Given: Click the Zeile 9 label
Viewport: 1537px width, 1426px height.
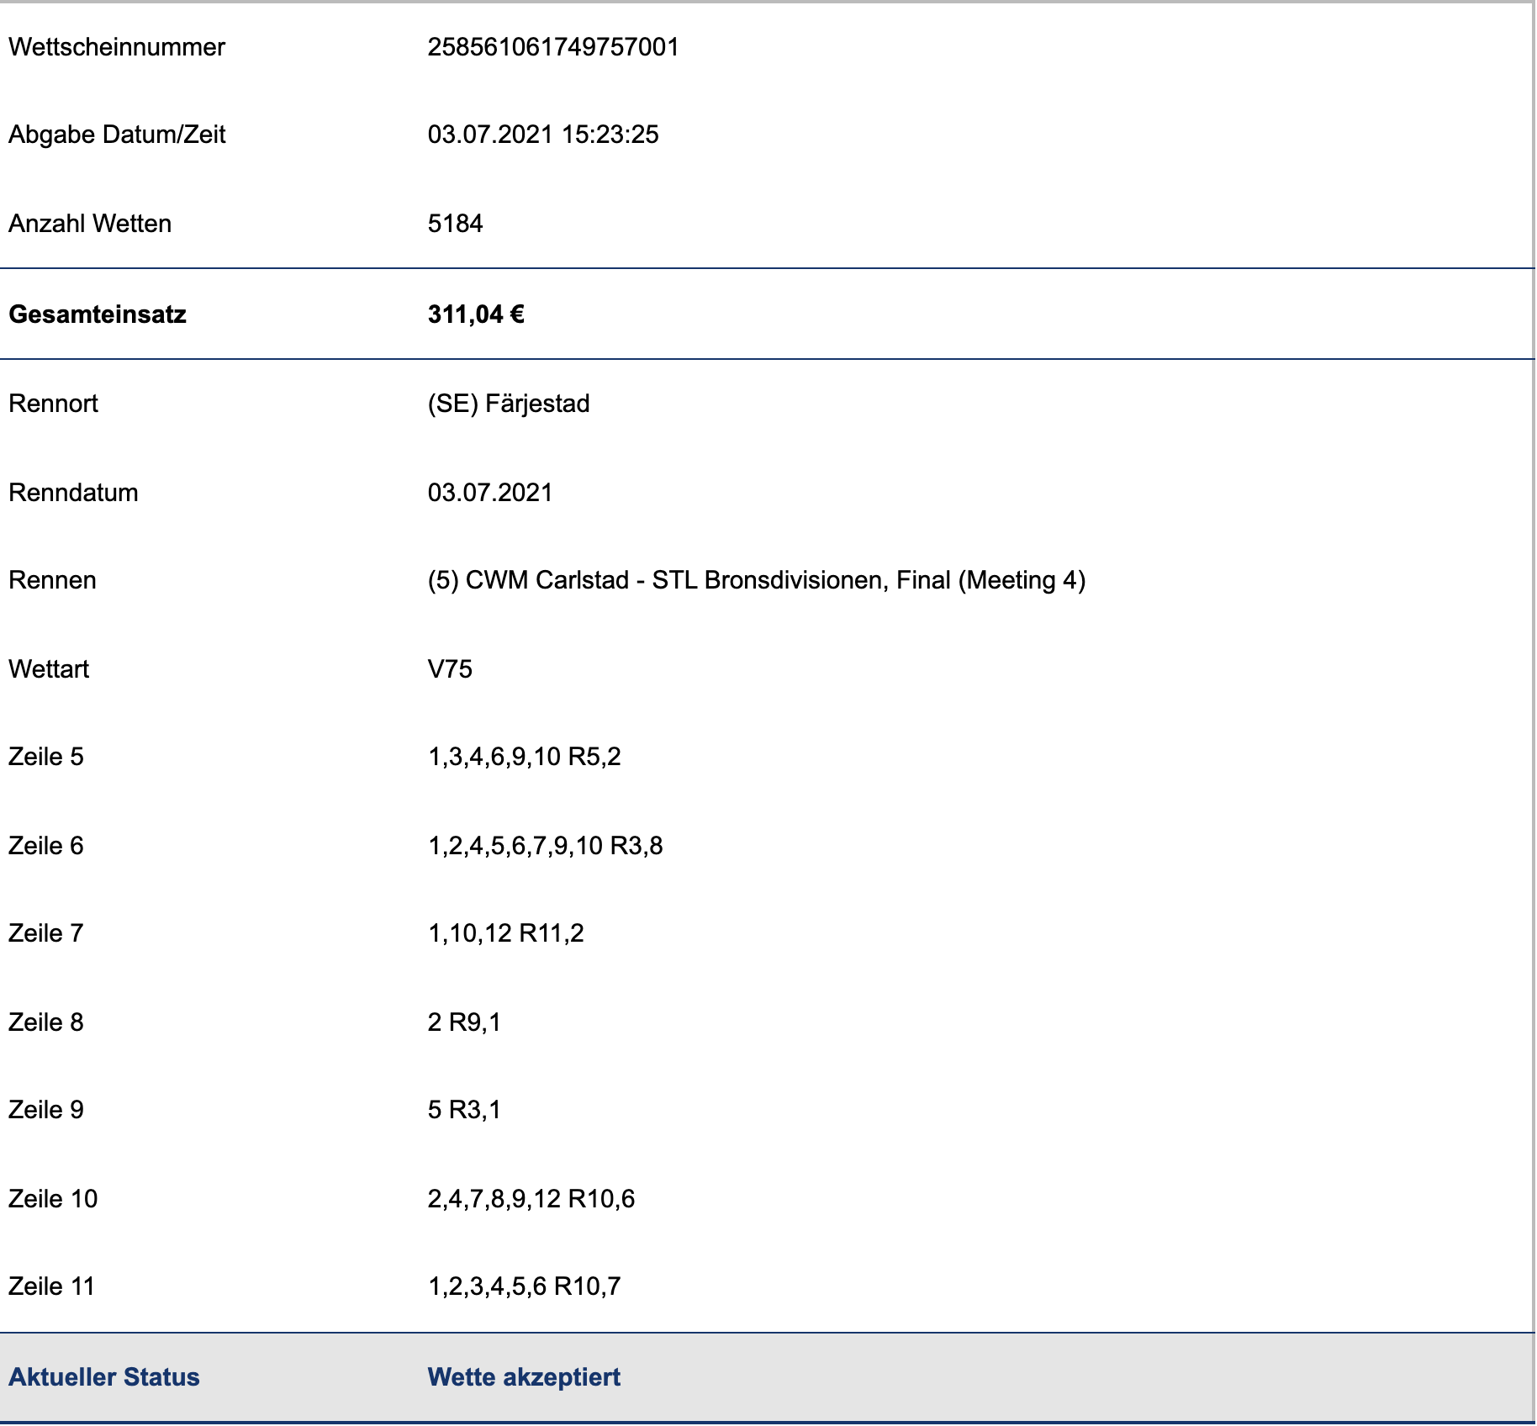Looking at the screenshot, I should click(x=46, y=1110).
